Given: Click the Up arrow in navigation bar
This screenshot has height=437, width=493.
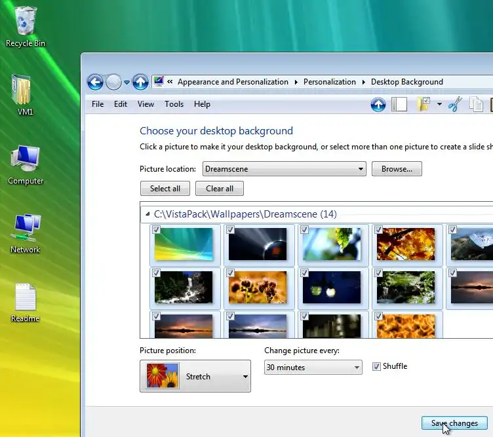Looking at the screenshot, I should coord(140,83).
